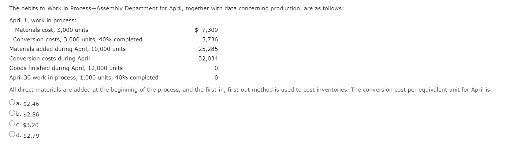Click 'Goods finished during April, 12,000 units' text
The width and height of the screenshot is (506, 167).
tap(66, 68)
